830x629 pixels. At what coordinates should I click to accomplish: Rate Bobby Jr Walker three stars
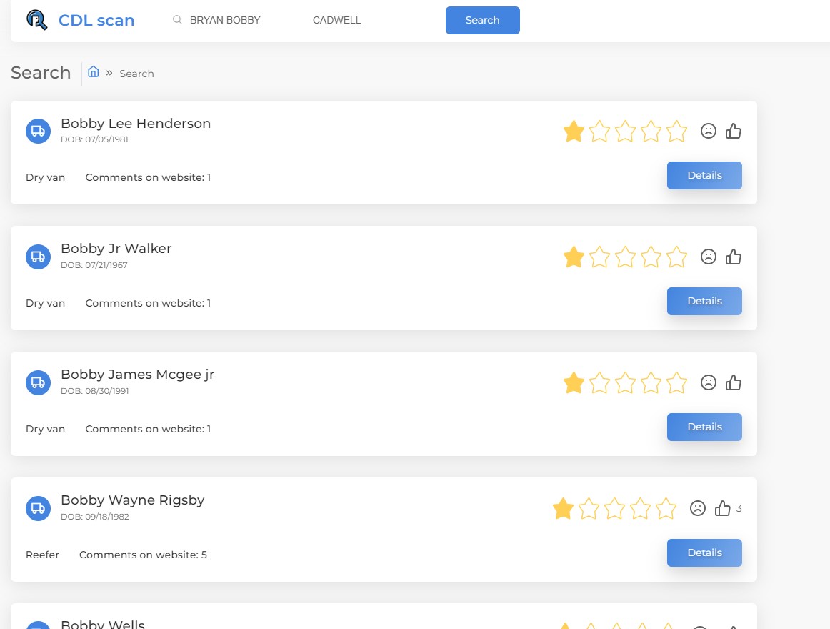[625, 257]
